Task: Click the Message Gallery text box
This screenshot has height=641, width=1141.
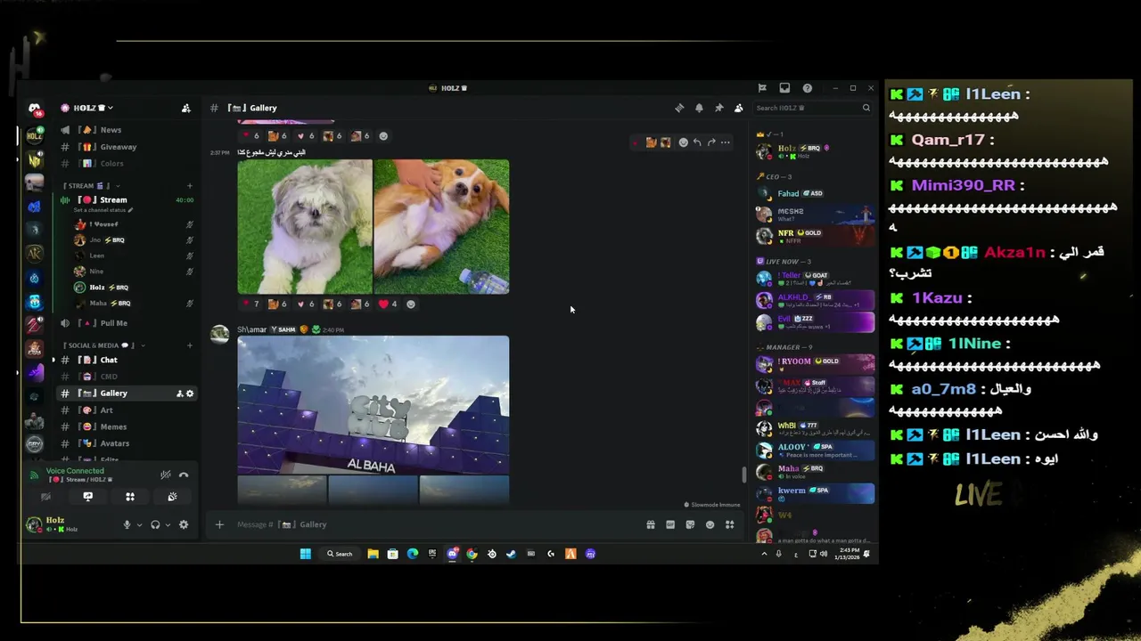Action: pos(437,524)
